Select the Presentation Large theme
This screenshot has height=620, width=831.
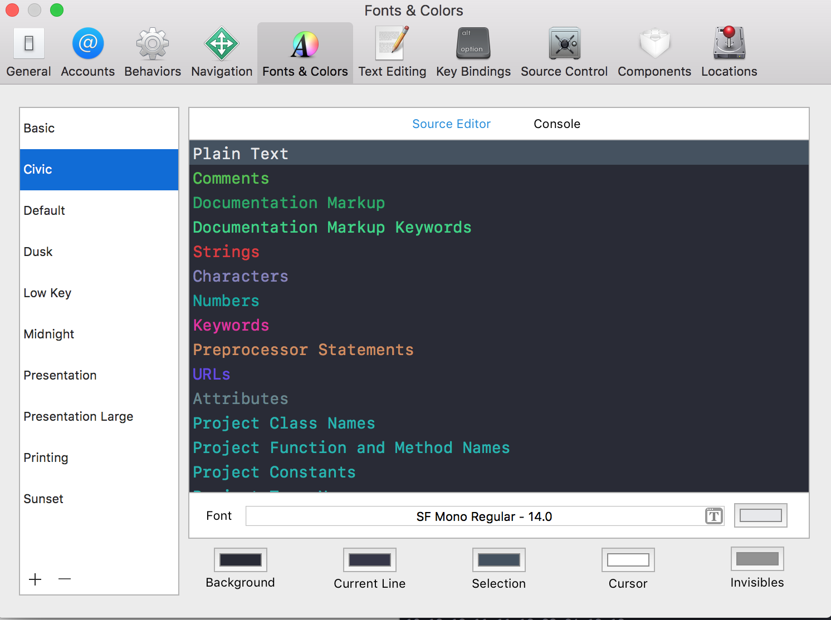click(99, 417)
